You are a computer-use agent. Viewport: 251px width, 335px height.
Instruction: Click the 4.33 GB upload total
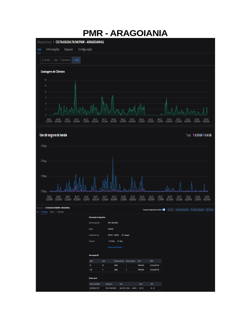[x=198, y=135]
